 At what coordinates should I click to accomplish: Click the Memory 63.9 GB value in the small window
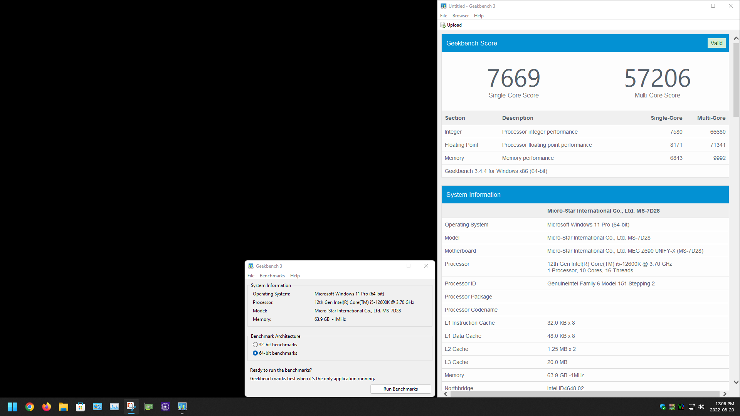click(330, 319)
